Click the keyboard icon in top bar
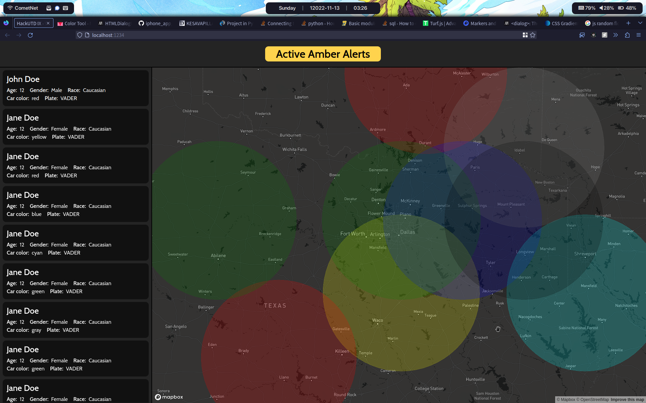The image size is (646, 403). click(x=66, y=8)
